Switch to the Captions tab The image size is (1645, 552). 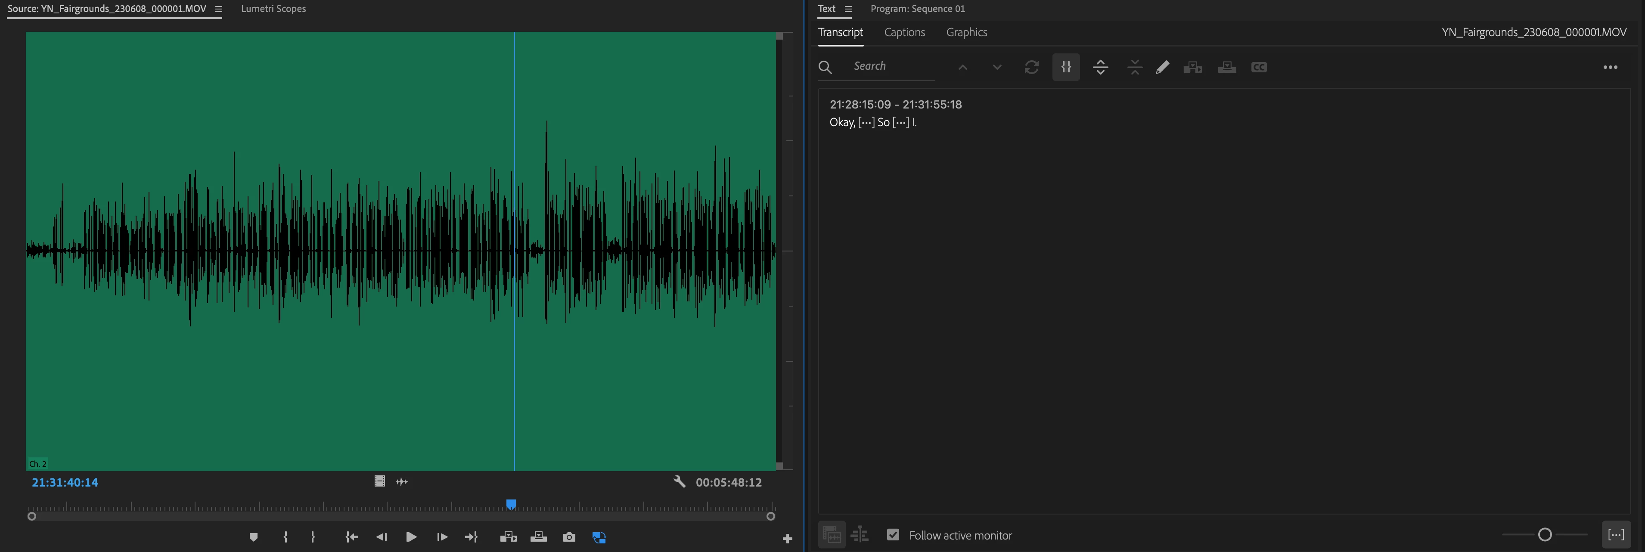904,32
